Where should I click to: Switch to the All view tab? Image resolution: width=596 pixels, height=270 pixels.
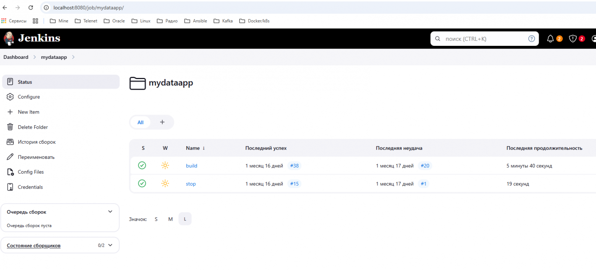[x=141, y=122]
